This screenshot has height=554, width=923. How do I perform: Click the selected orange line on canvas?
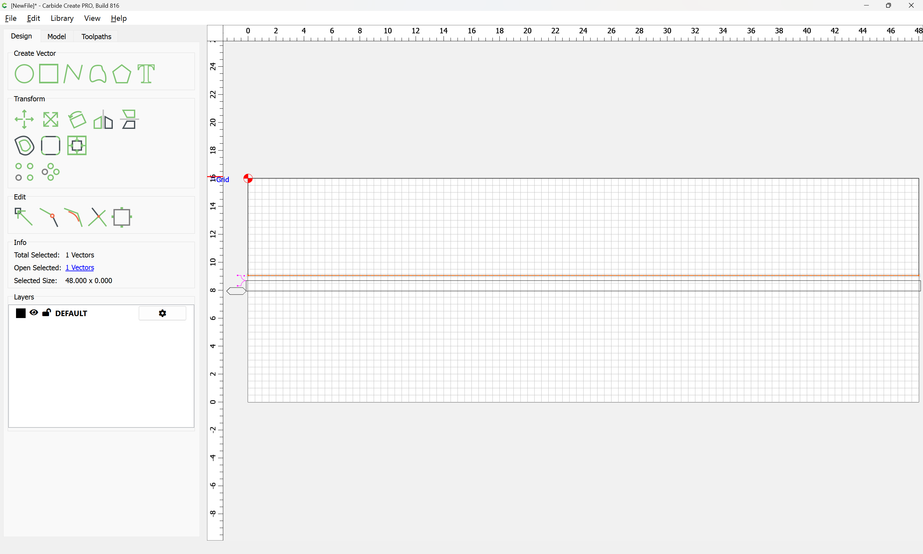click(583, 275)
